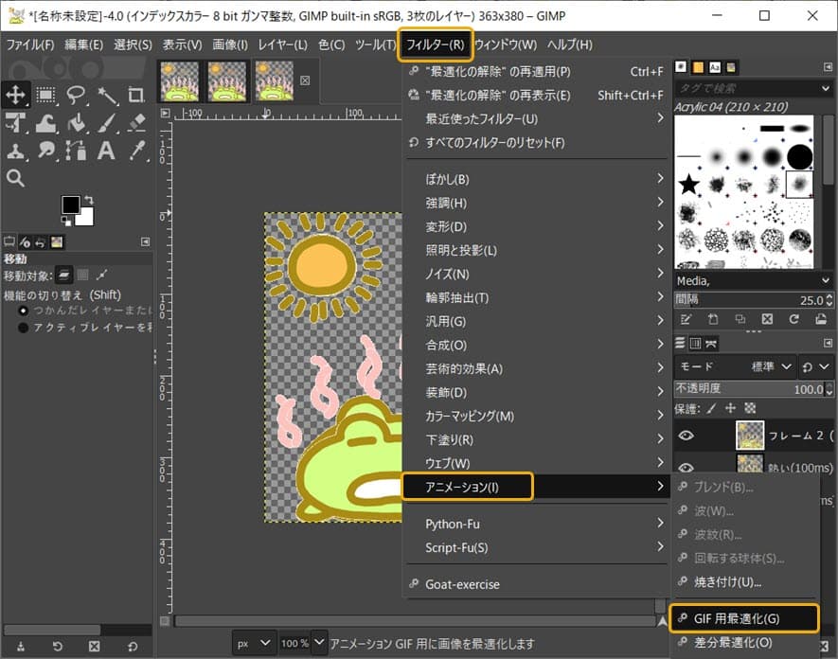Select the Eraser tool
Image resolution: width=838 pixels, height=659 pixels.
tap(136, 122)
